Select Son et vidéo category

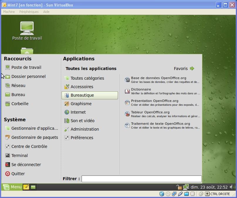point(90,121)
